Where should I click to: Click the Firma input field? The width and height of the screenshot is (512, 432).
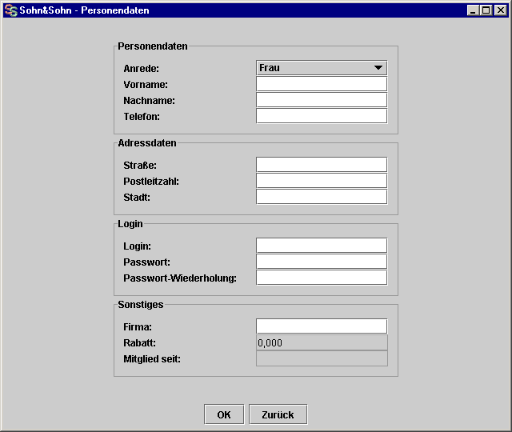pyautogui.click(x=322, y=326)
